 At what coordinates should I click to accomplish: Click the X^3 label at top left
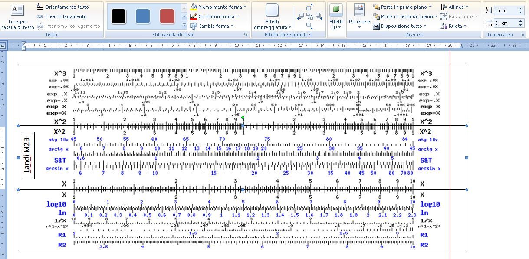click(61, 73)
